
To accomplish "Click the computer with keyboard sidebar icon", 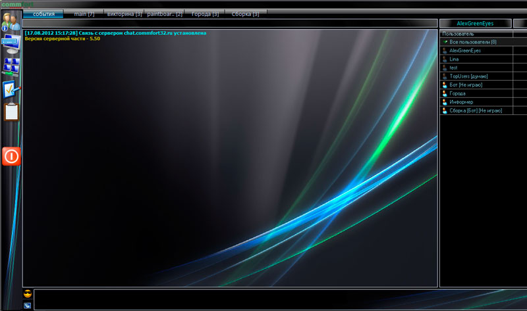I will point(11,45).
